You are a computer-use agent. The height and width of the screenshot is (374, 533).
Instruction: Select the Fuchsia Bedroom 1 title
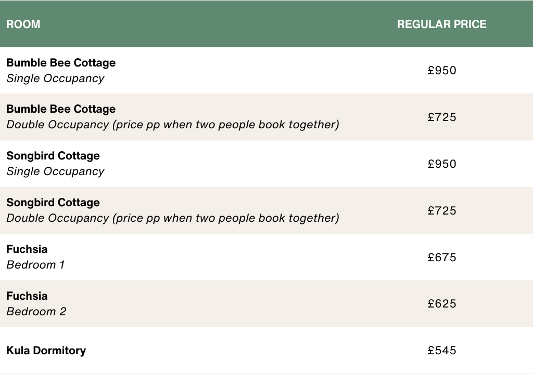click(x=27, y=249)
